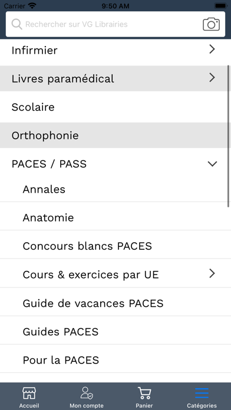Viewport: 231px width, 410px height.
Task: Open the Panier shopping cart icon
Action: 144,394
